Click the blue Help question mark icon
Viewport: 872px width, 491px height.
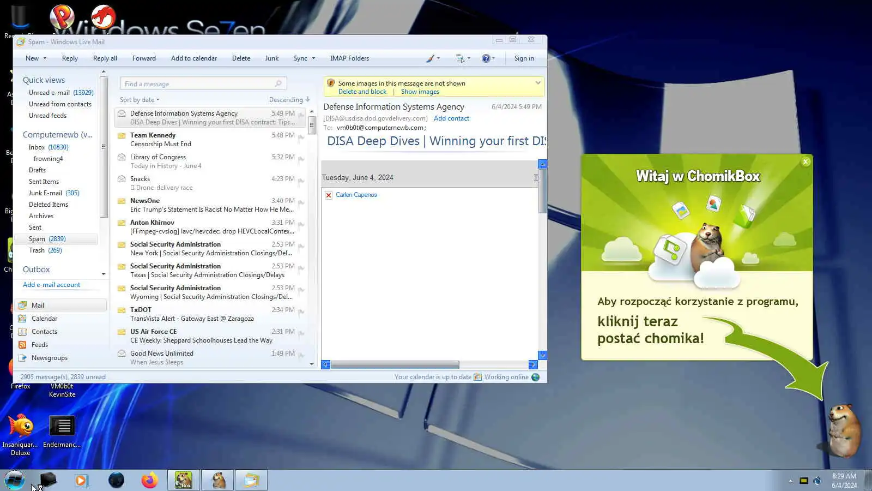(x=486, y=58)
